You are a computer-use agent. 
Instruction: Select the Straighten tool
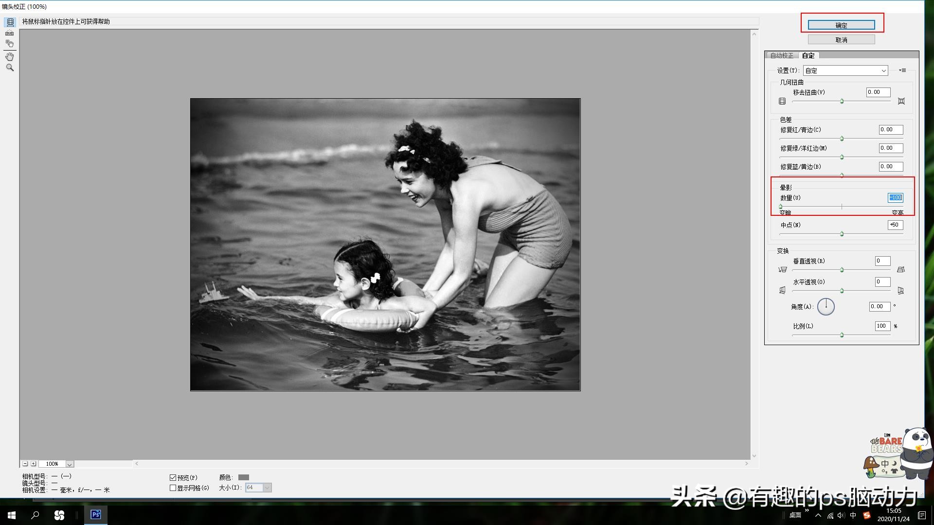(x=10, y=33)
